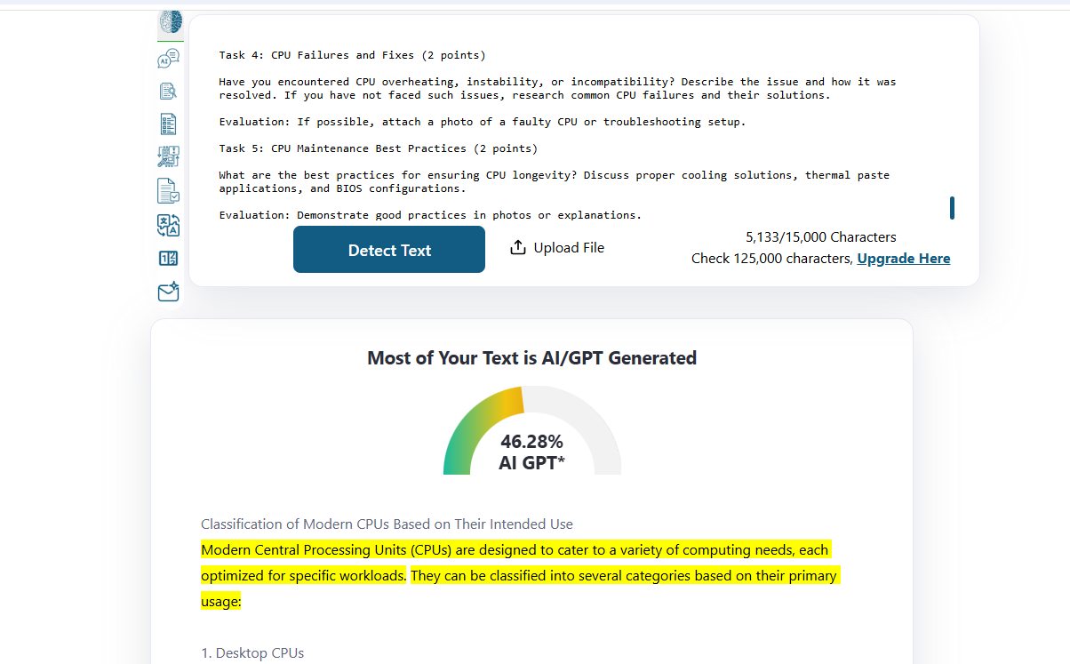Click the text box scrollbar handle

coord(952,208)
